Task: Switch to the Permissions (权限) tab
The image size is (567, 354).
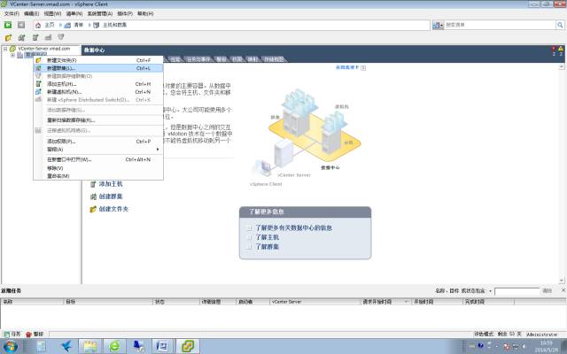Action: pyautogui.click(x=237, y=59)
